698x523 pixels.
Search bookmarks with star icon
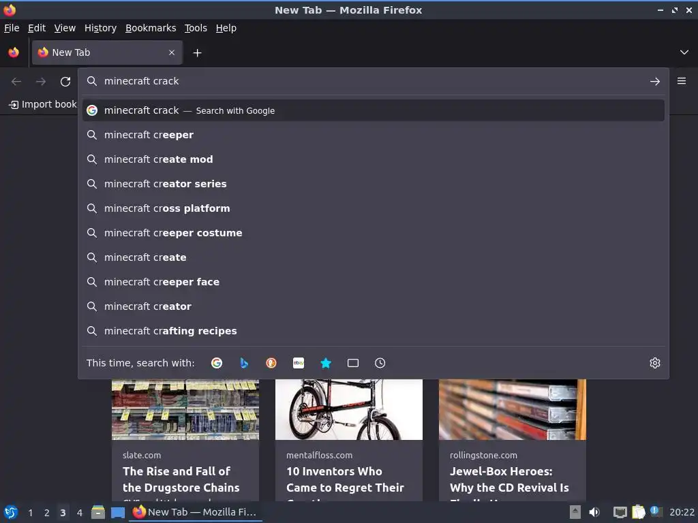326,363
